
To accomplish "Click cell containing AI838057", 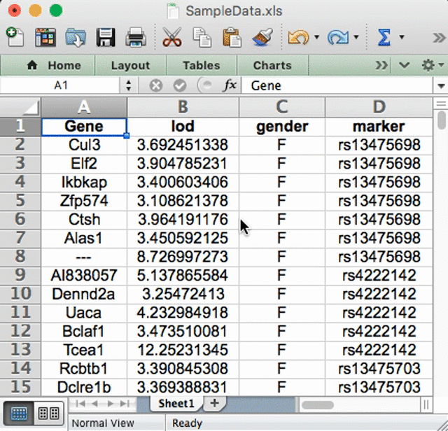I will click(84, 276).
